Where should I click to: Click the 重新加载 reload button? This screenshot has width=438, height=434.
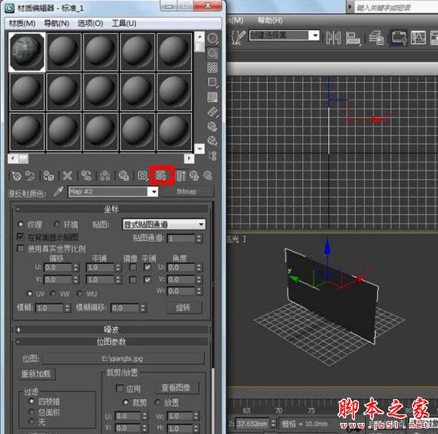(36, 374)
